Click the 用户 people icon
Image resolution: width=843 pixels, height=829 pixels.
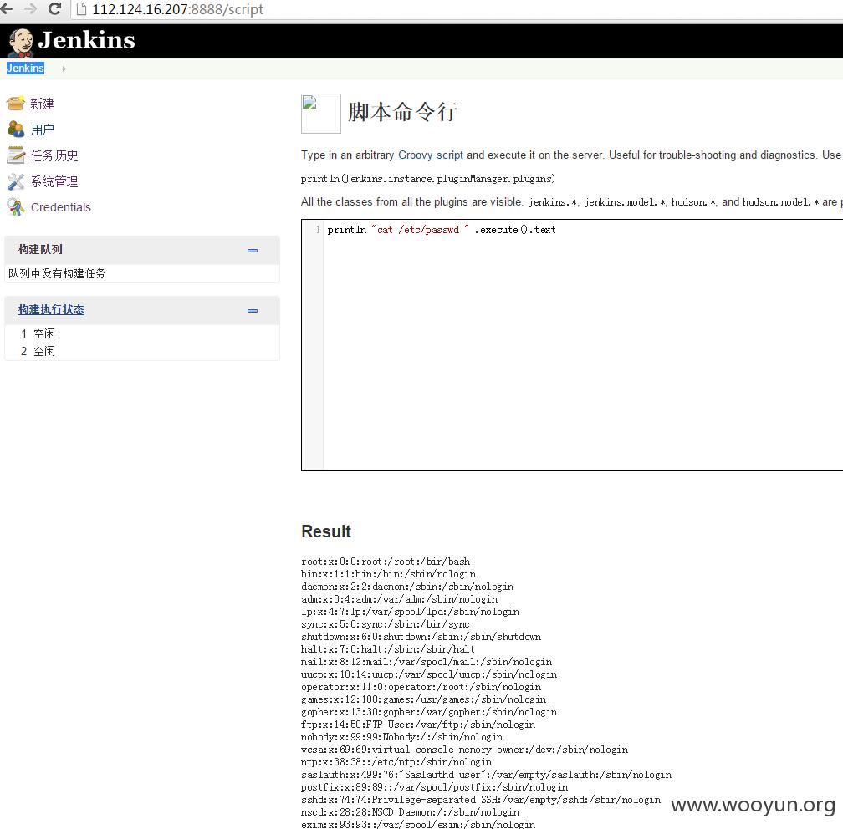[16, 129]
